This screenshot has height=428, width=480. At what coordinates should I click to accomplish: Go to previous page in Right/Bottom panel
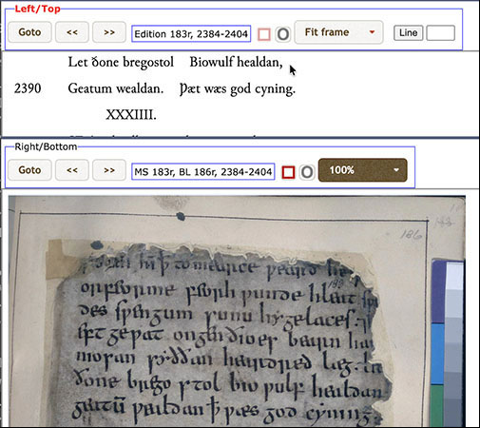(72, 170)
